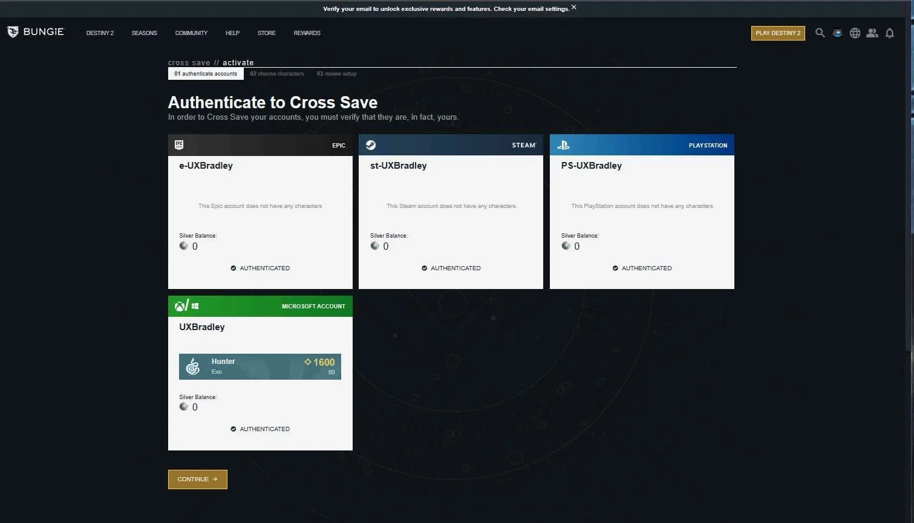Select the 03 review setup step
Screen dimensions: 914x523
[337, 74]
